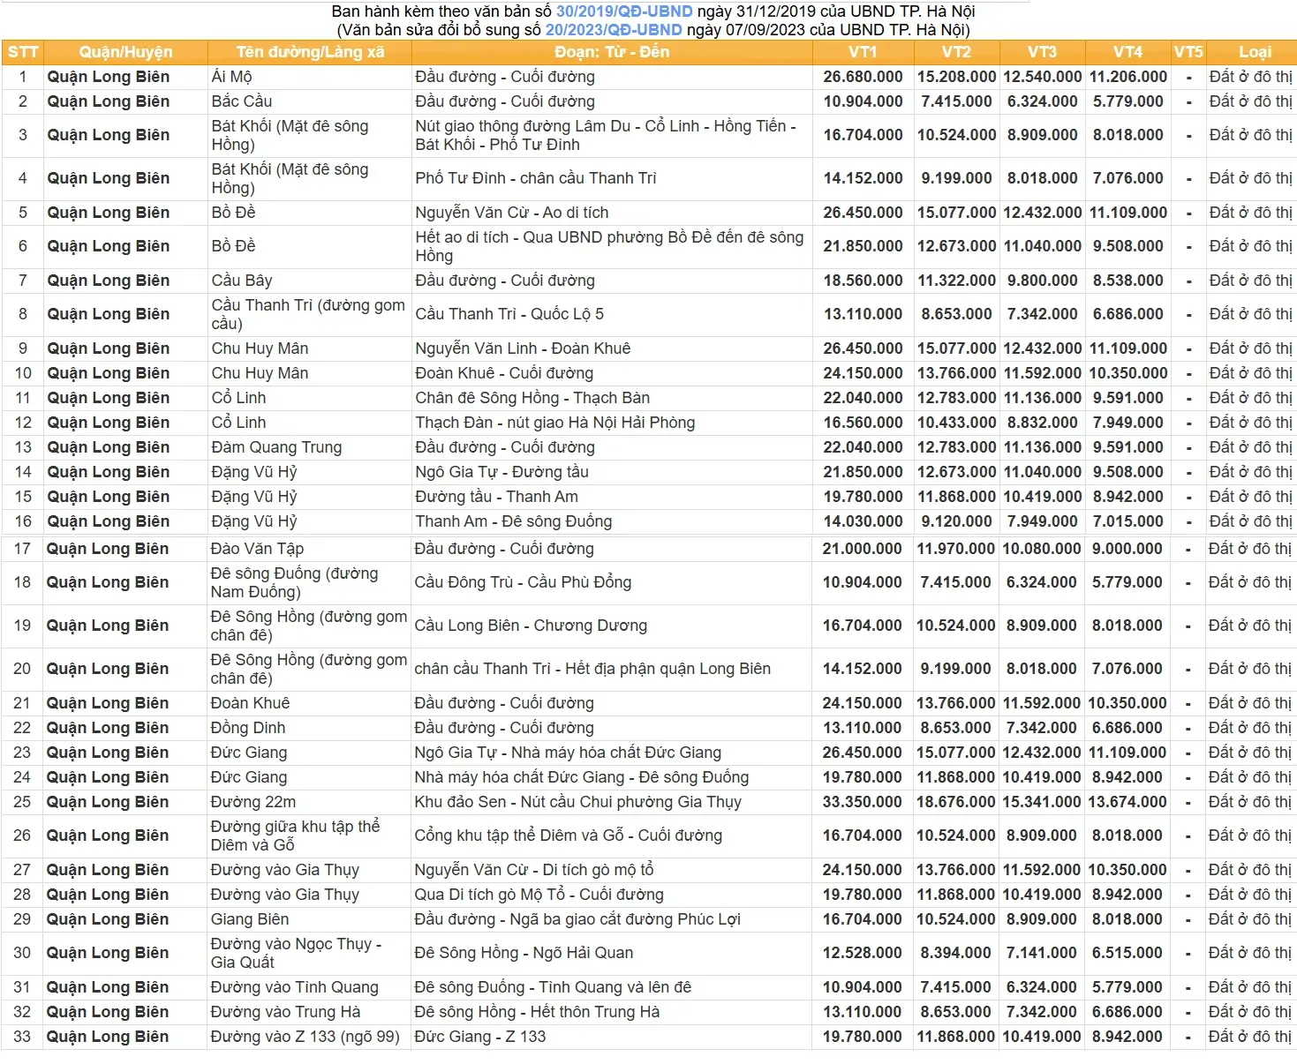Select VT3 price 15.341.000 of Đường 22m
Screen dimensions: 1297x1064
pyautogui.click(x=1041, y=802)
